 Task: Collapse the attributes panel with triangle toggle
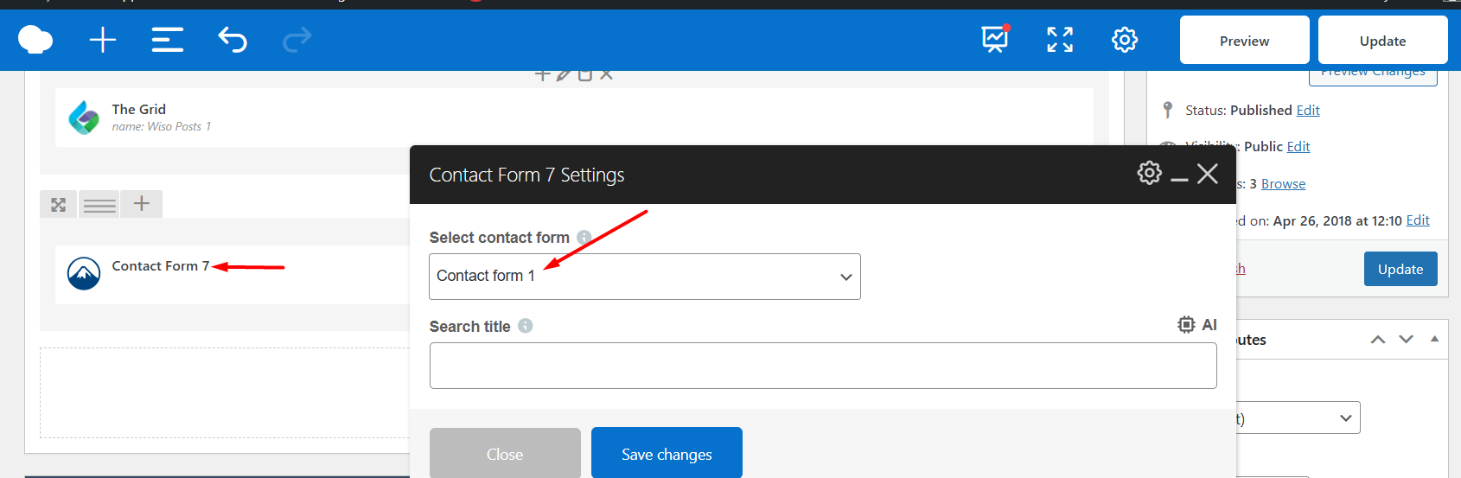point(1434,339)
